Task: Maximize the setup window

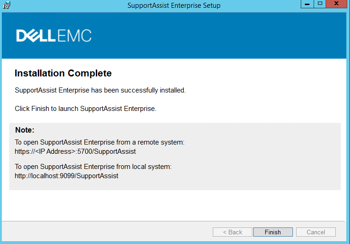Action: 320,4
